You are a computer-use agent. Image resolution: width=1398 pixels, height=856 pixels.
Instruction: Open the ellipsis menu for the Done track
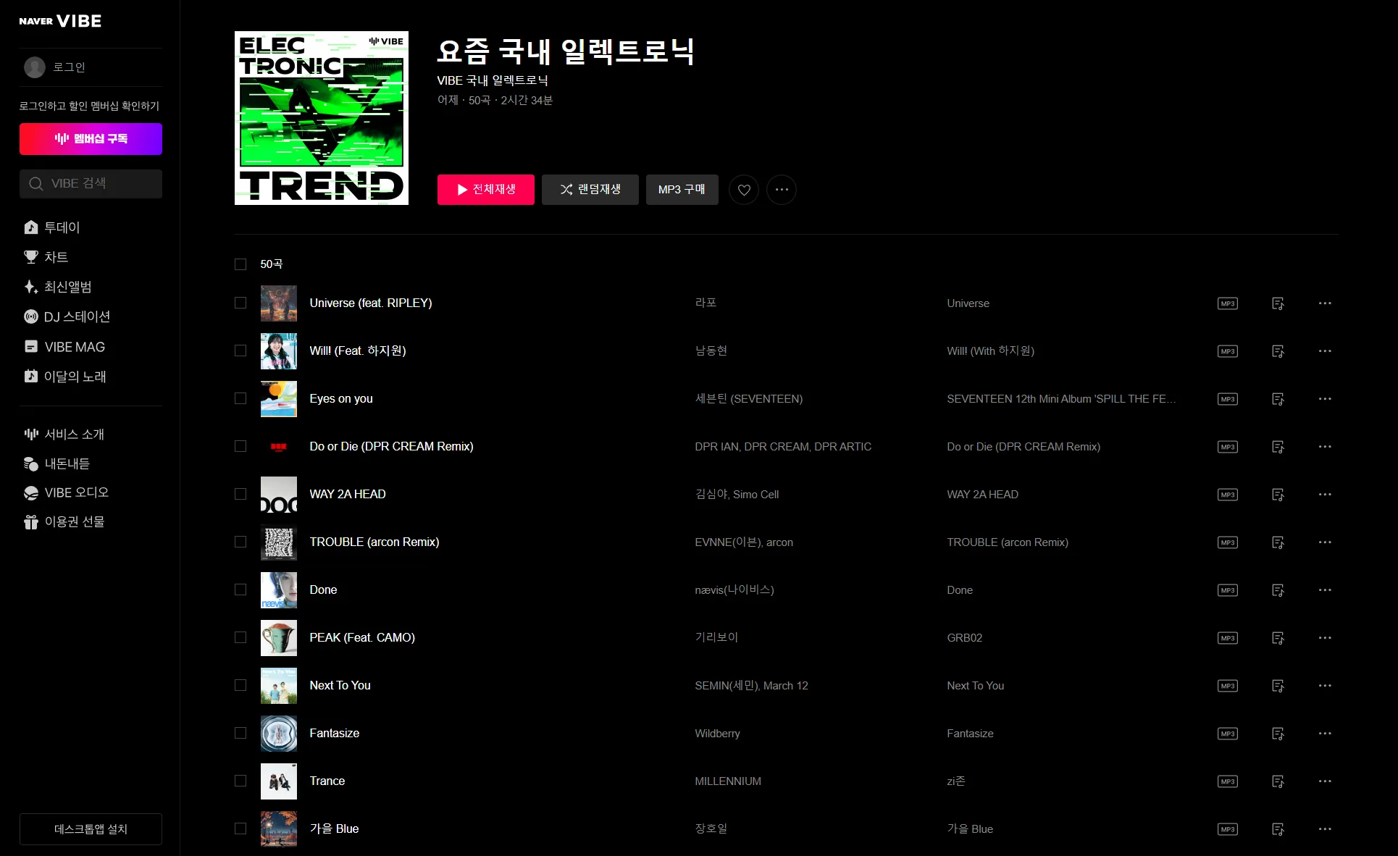click(1325, 590)
